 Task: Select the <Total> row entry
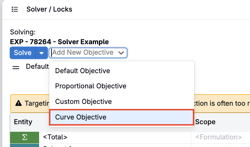(55, 137)
